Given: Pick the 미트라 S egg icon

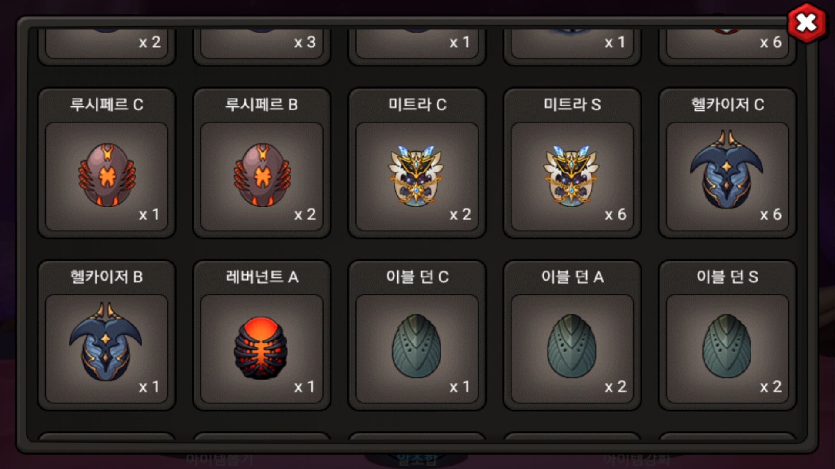Looking at the screenshot, I should click(571, 176).
